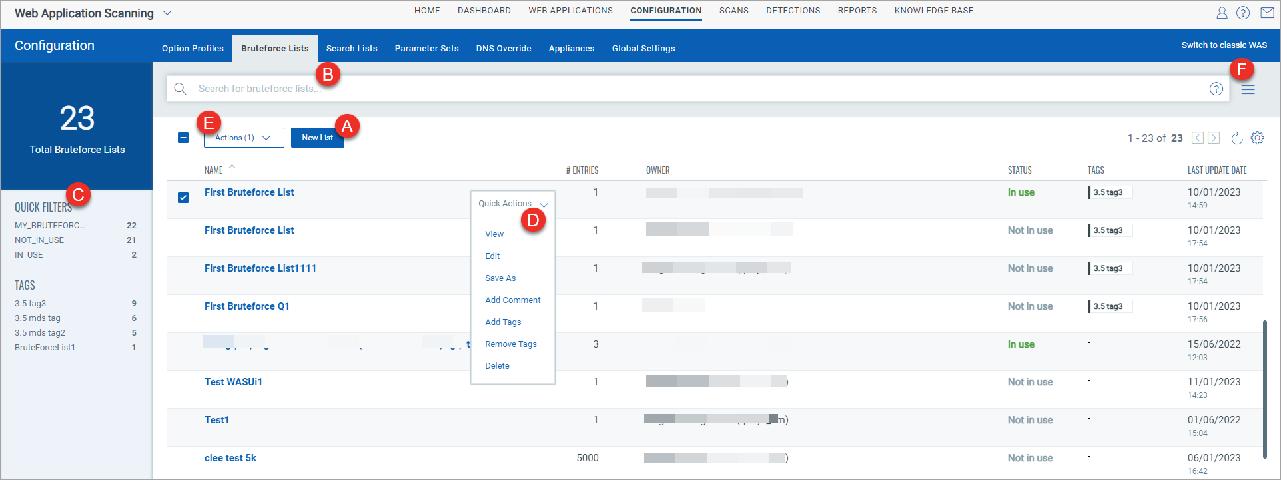The image size is (1281, 480).
Task: Click the 5000 entries value
Action: tap(588, 458)
